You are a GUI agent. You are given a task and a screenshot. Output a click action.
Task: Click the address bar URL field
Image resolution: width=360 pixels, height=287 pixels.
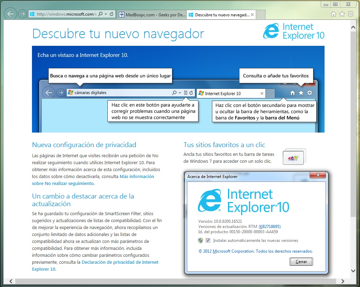66,14
